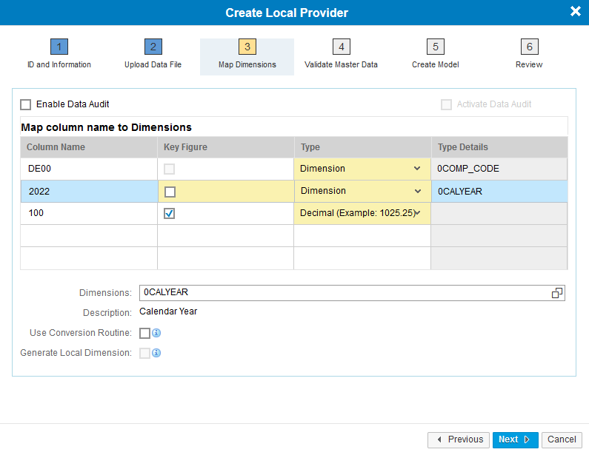This screenshot has height=455, width=589.
Task: Click the 0CALYEAR type details cell
Action: click(x=499, y=192)
